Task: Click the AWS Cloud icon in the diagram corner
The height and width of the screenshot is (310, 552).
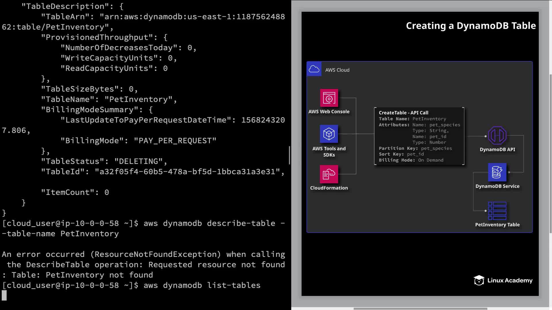Action: [314, 69]
